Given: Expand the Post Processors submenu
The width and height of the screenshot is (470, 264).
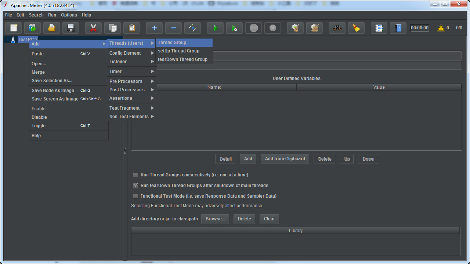Looking at the screenshot, I should pyautogui.click(x=132, y=90).
